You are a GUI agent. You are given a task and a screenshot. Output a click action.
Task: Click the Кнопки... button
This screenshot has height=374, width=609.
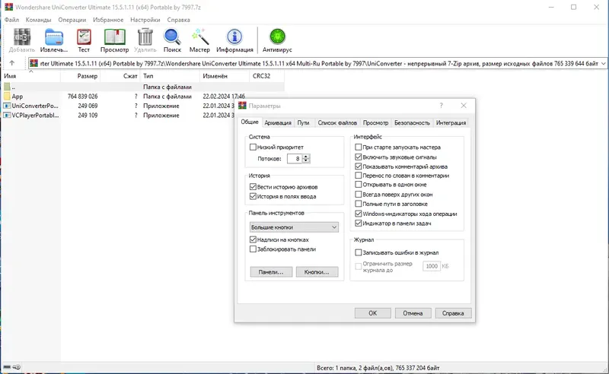(x=317, y=272)
